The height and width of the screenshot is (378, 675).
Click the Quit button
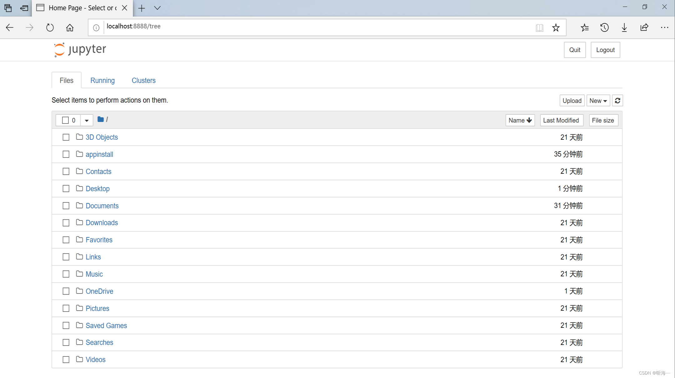[x=575, y=50]
